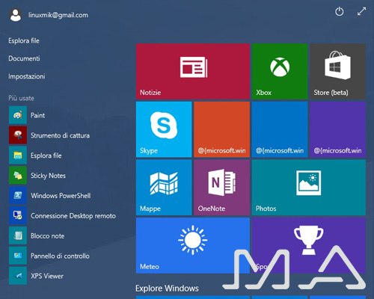Launch the OneNote tile
The width and height of the screenshot is (374, 299).
pyautogui.click(x=221, y=188)
